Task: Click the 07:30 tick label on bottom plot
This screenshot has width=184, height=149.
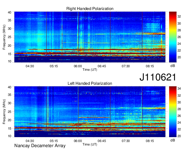Action: (x=126, y=141)
